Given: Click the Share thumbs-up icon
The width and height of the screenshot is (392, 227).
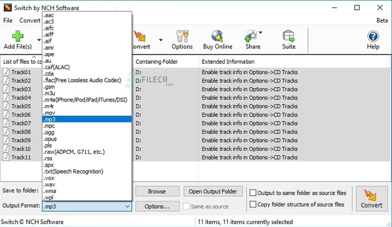Looking at the screenshot, I should (x=250, y=36).
